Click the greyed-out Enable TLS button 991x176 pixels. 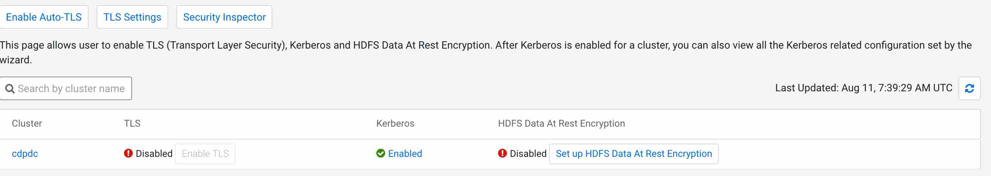205,154
